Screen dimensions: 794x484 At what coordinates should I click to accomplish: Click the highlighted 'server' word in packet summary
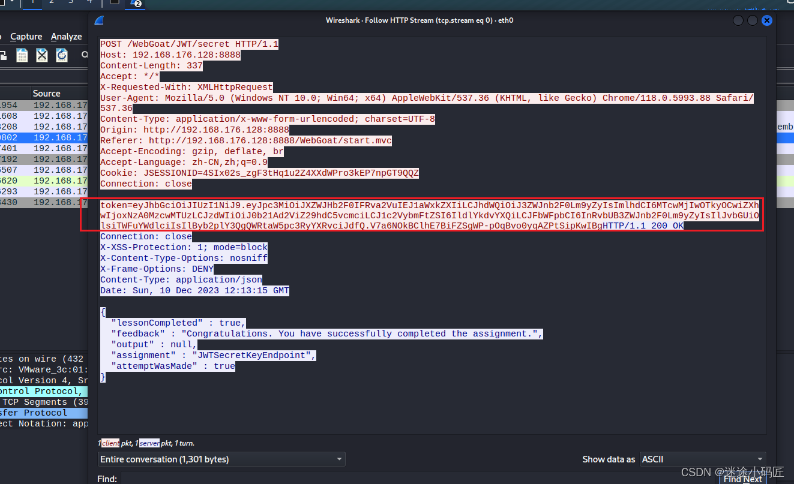pyautogui.click(x=149, y=443)
